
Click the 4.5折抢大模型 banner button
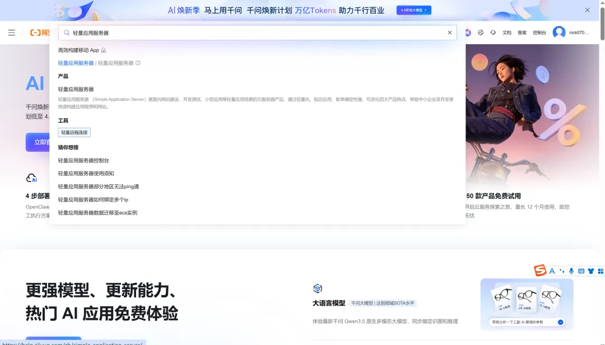coord(413,10)
